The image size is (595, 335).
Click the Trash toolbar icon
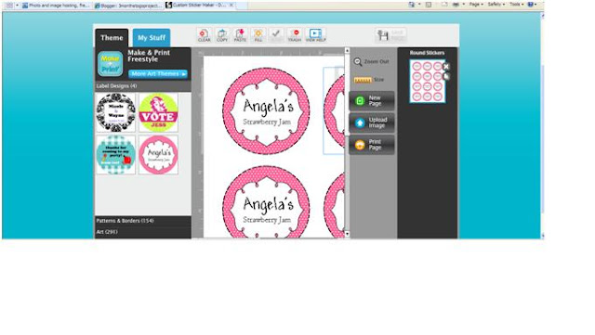click(x=294, y=35)
